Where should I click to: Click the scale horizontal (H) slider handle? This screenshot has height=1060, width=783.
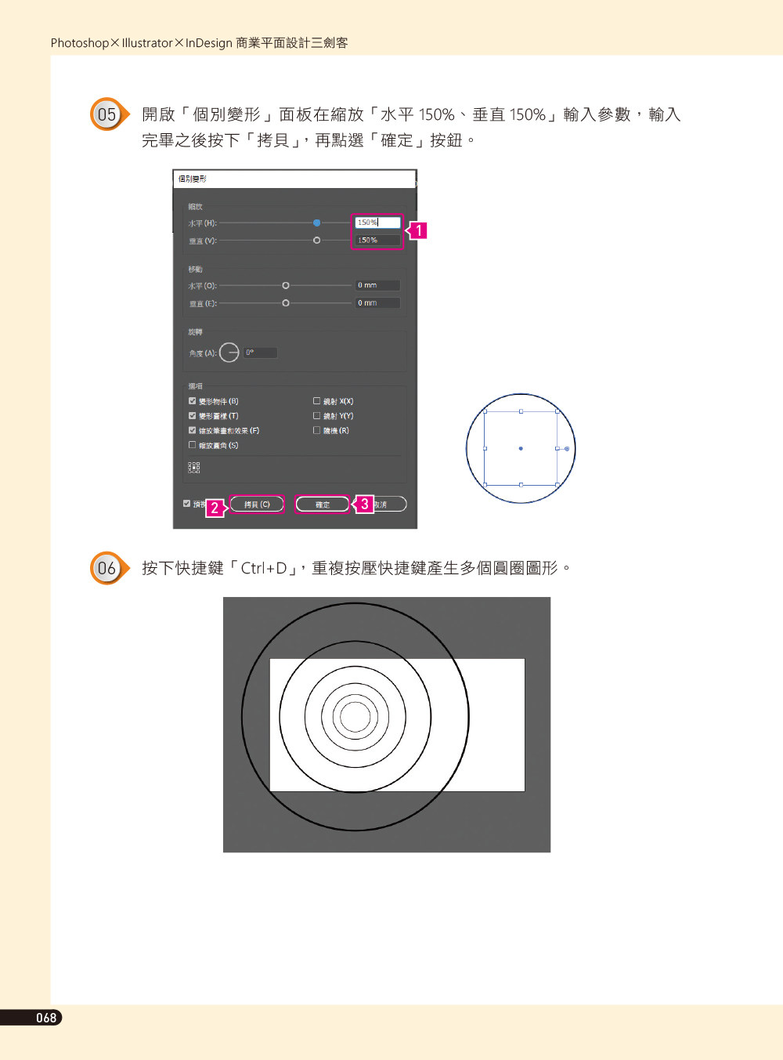click(316, 222)
